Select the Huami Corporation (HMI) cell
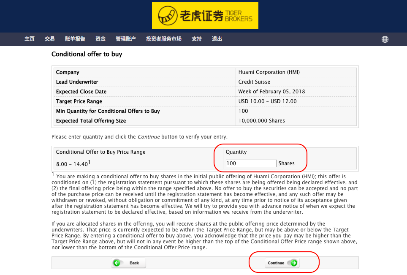This screenshot has height=275, width=407. tap(269, 72)
